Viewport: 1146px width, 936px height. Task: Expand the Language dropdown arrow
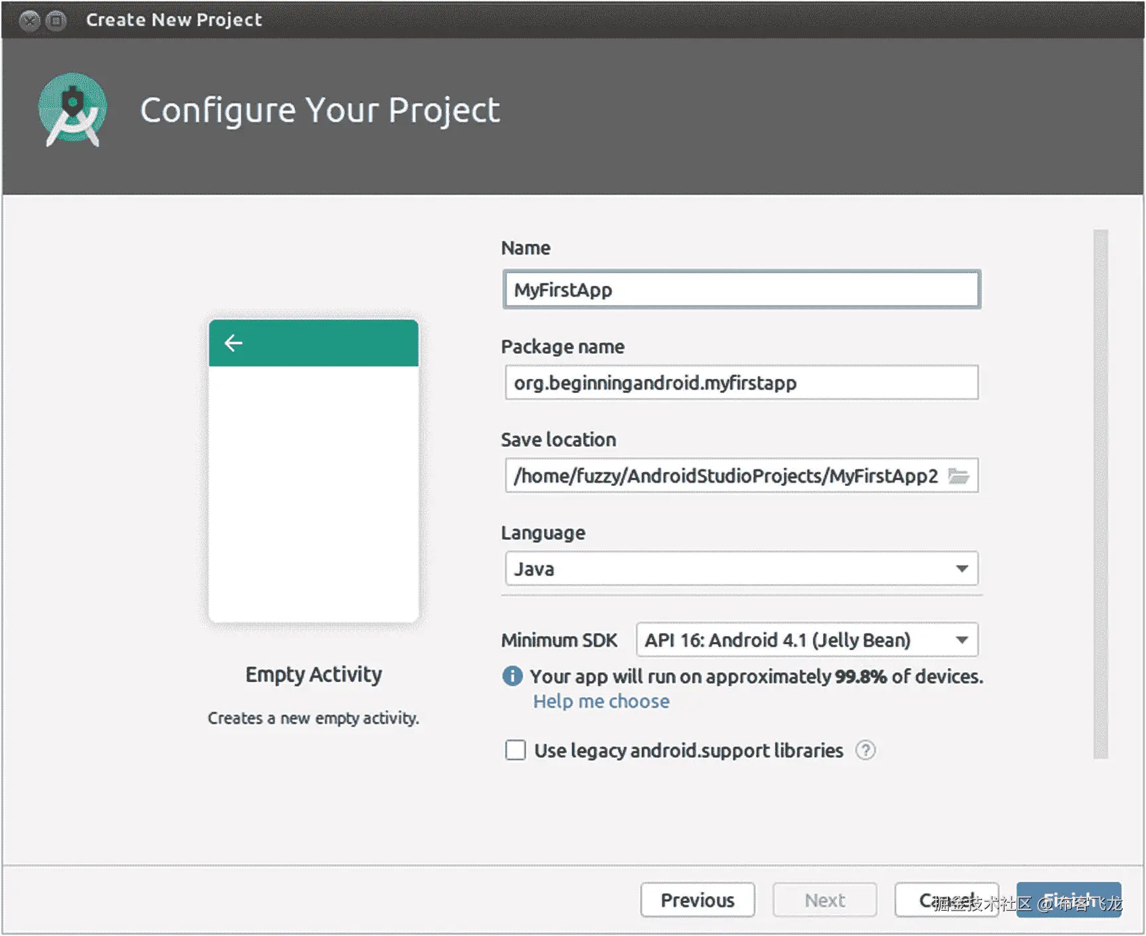tap(961, 569)
